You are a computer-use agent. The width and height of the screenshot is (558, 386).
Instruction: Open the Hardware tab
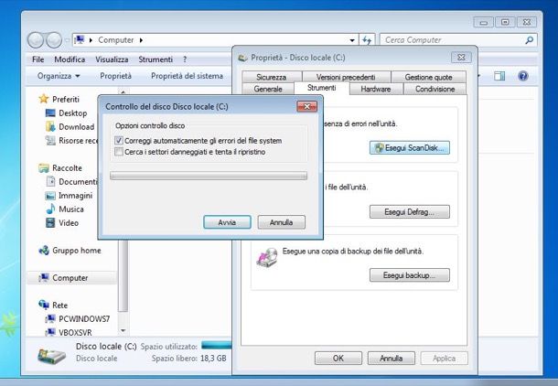pyautogui.click(x=376, y=89)
